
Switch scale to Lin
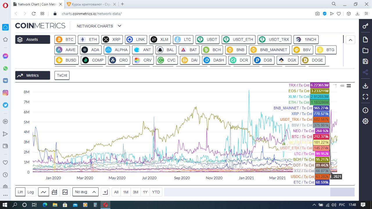[x=20, y=192]
